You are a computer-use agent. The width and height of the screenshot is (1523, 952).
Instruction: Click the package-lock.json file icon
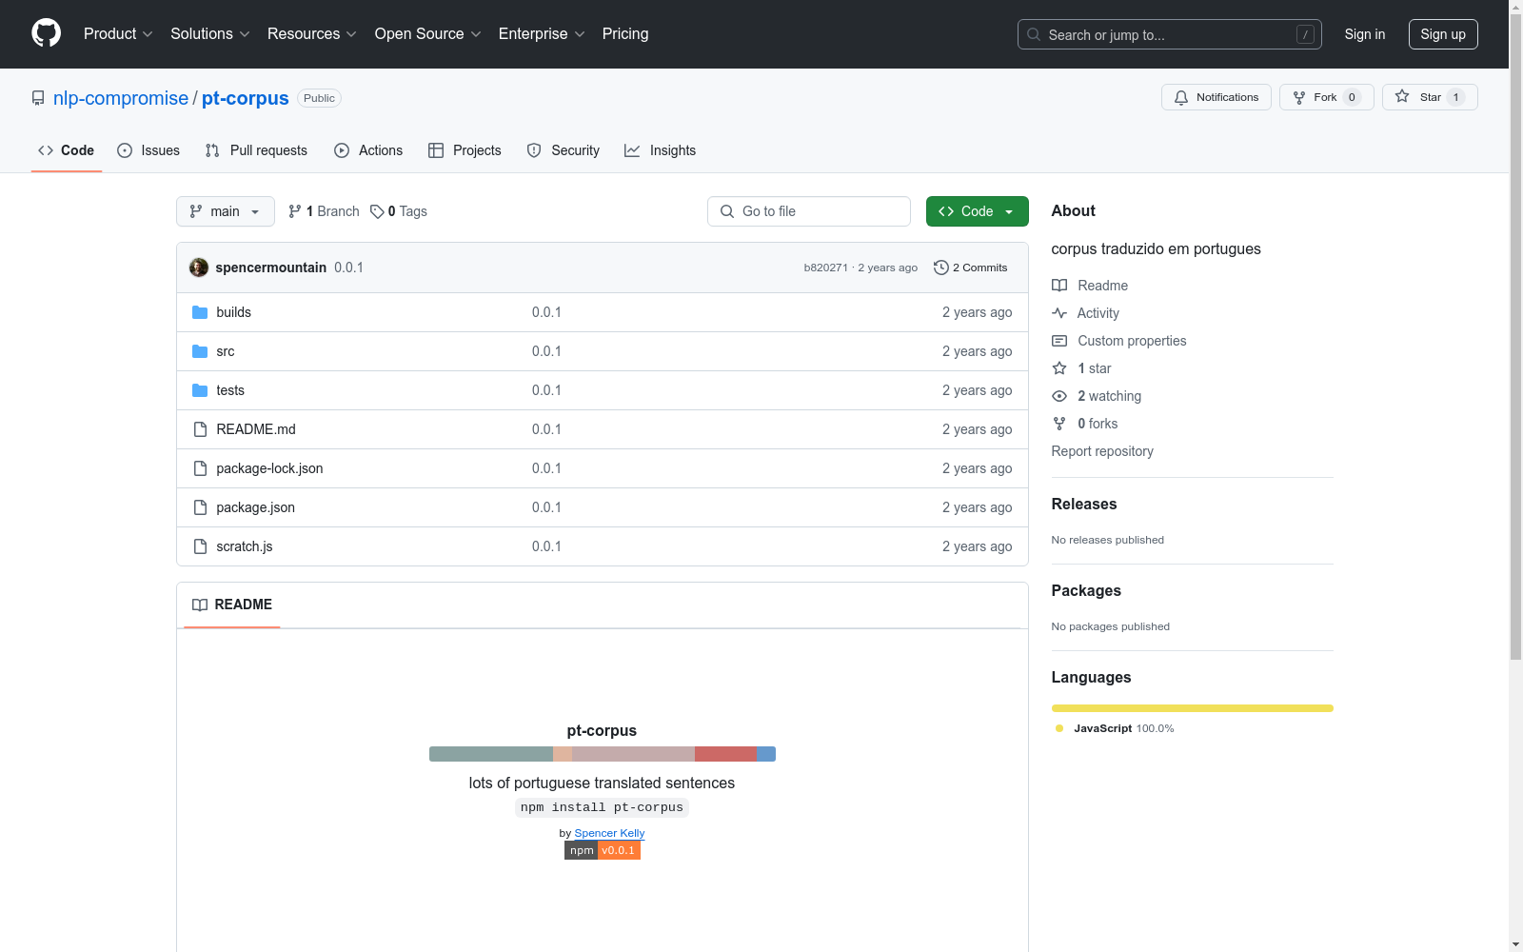tap(200, 468)
